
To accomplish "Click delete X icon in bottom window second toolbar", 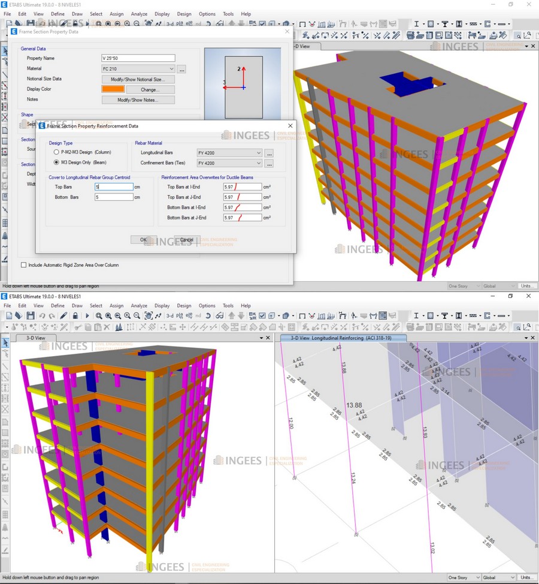I will [107, 327].
